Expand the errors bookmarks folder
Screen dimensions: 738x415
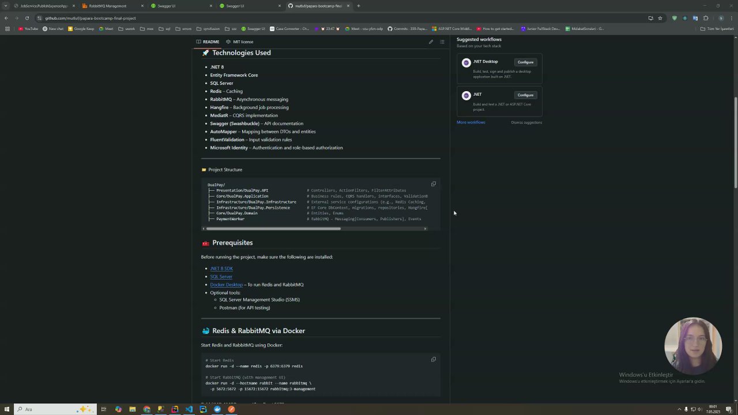click(184, 29)
